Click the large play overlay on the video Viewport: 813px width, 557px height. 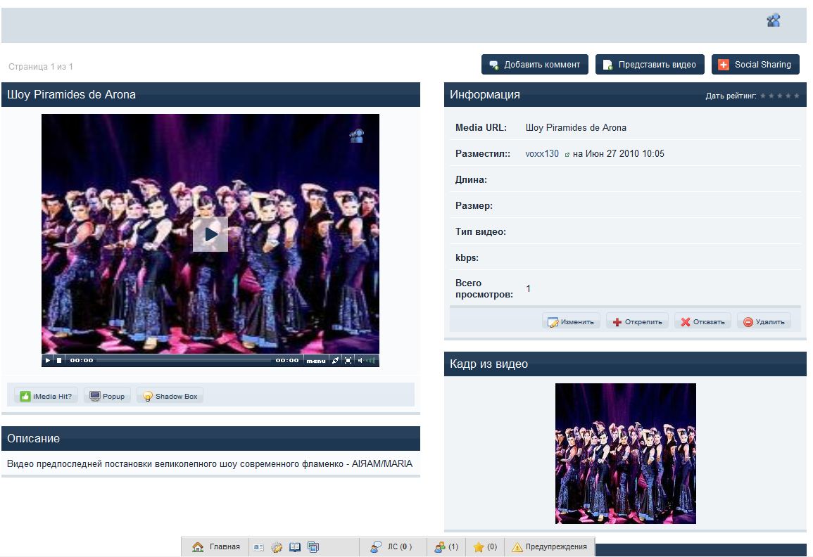[x=210, y=234]
